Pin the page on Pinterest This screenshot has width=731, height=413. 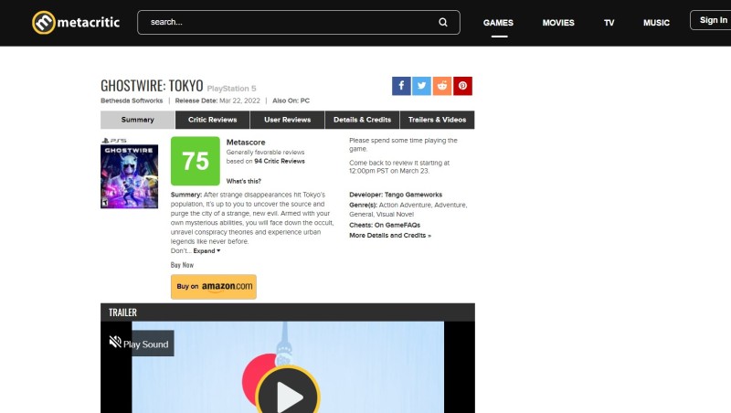pyautogui.click(x=462, y=86)
